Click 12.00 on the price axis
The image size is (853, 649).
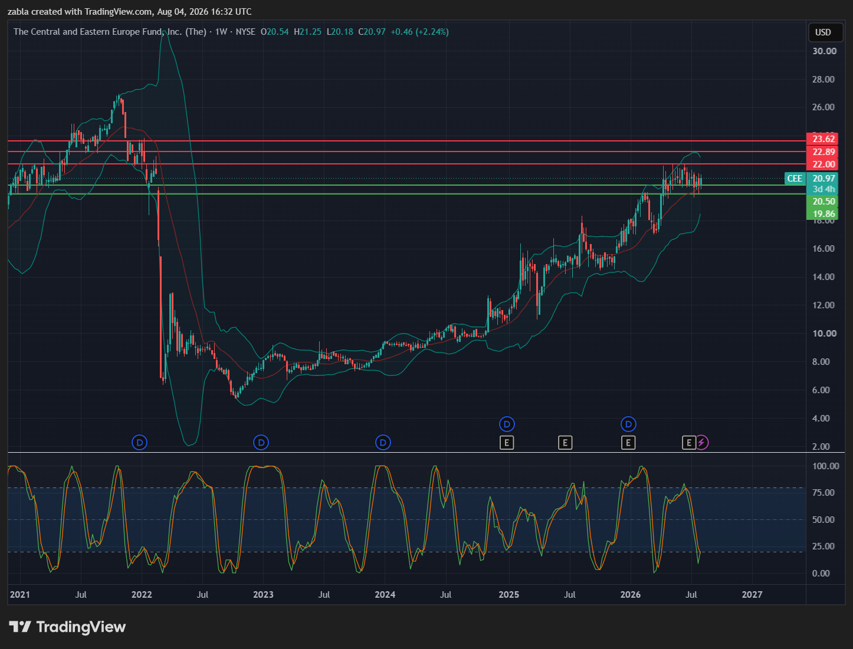(x=824, y=305)
